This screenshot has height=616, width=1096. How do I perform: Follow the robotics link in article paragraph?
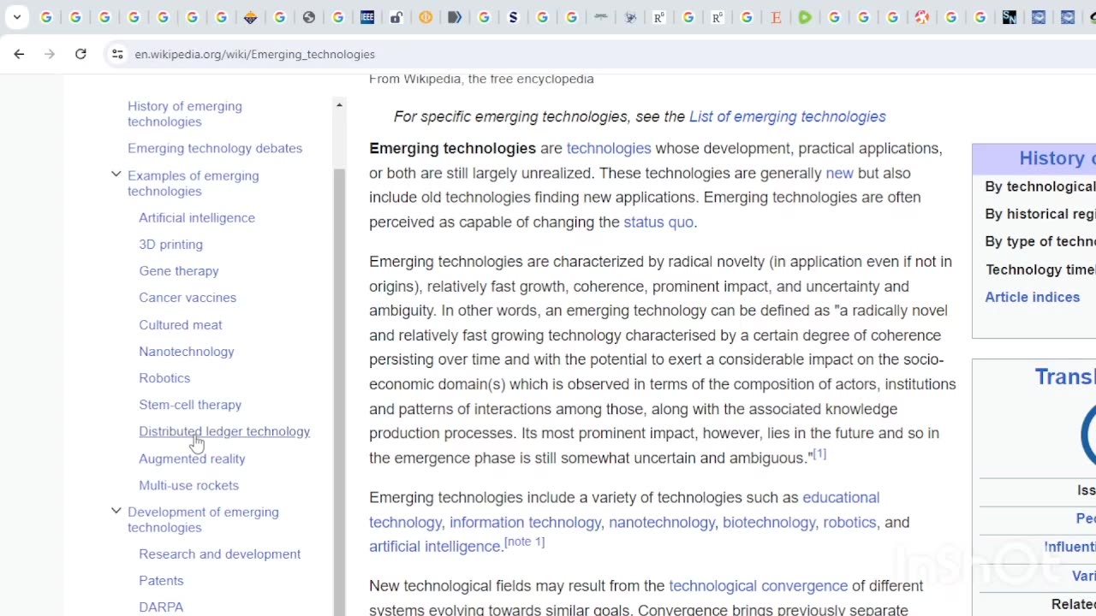[849, 522]
